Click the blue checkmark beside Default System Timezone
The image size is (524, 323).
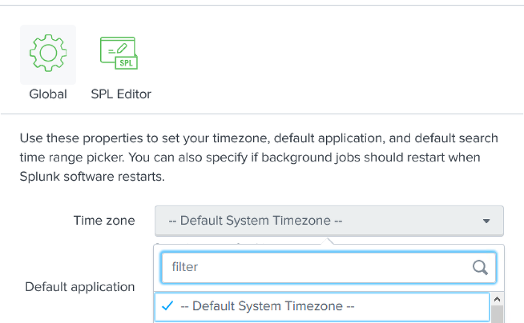point(168,306)
